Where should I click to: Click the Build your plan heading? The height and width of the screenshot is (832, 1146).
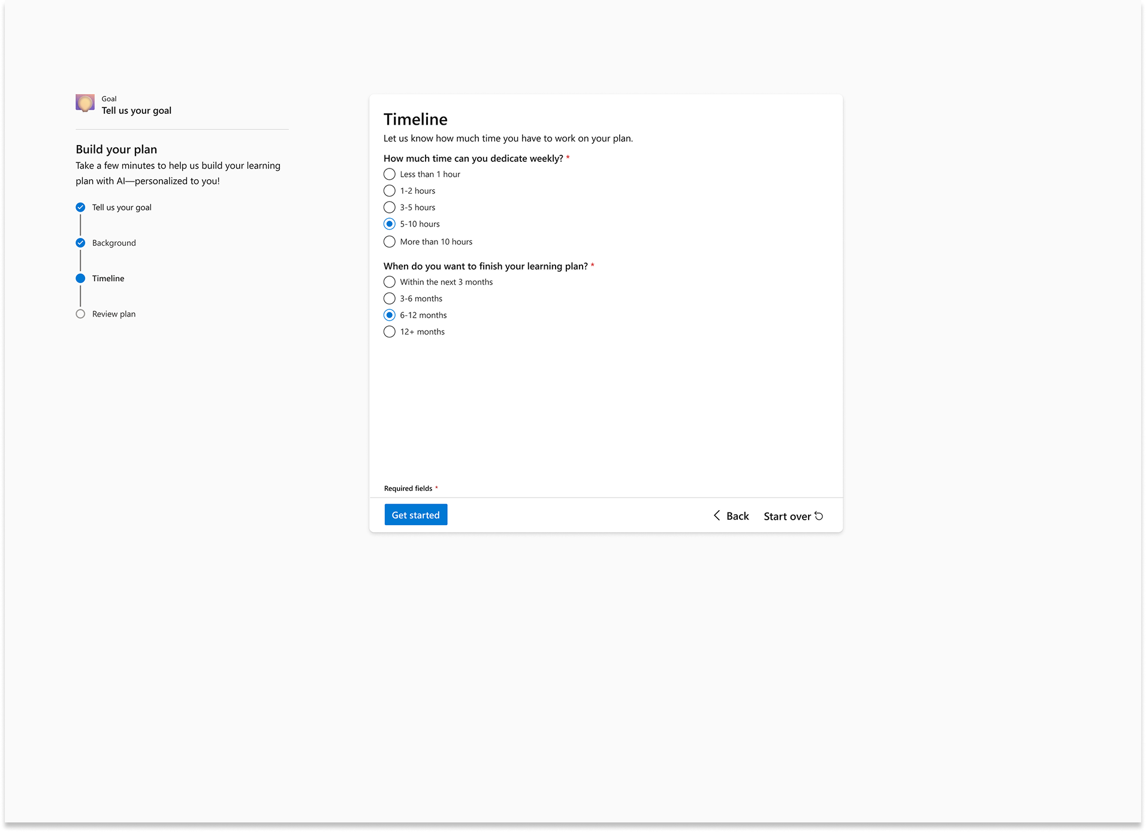click(x=116, y=149)
